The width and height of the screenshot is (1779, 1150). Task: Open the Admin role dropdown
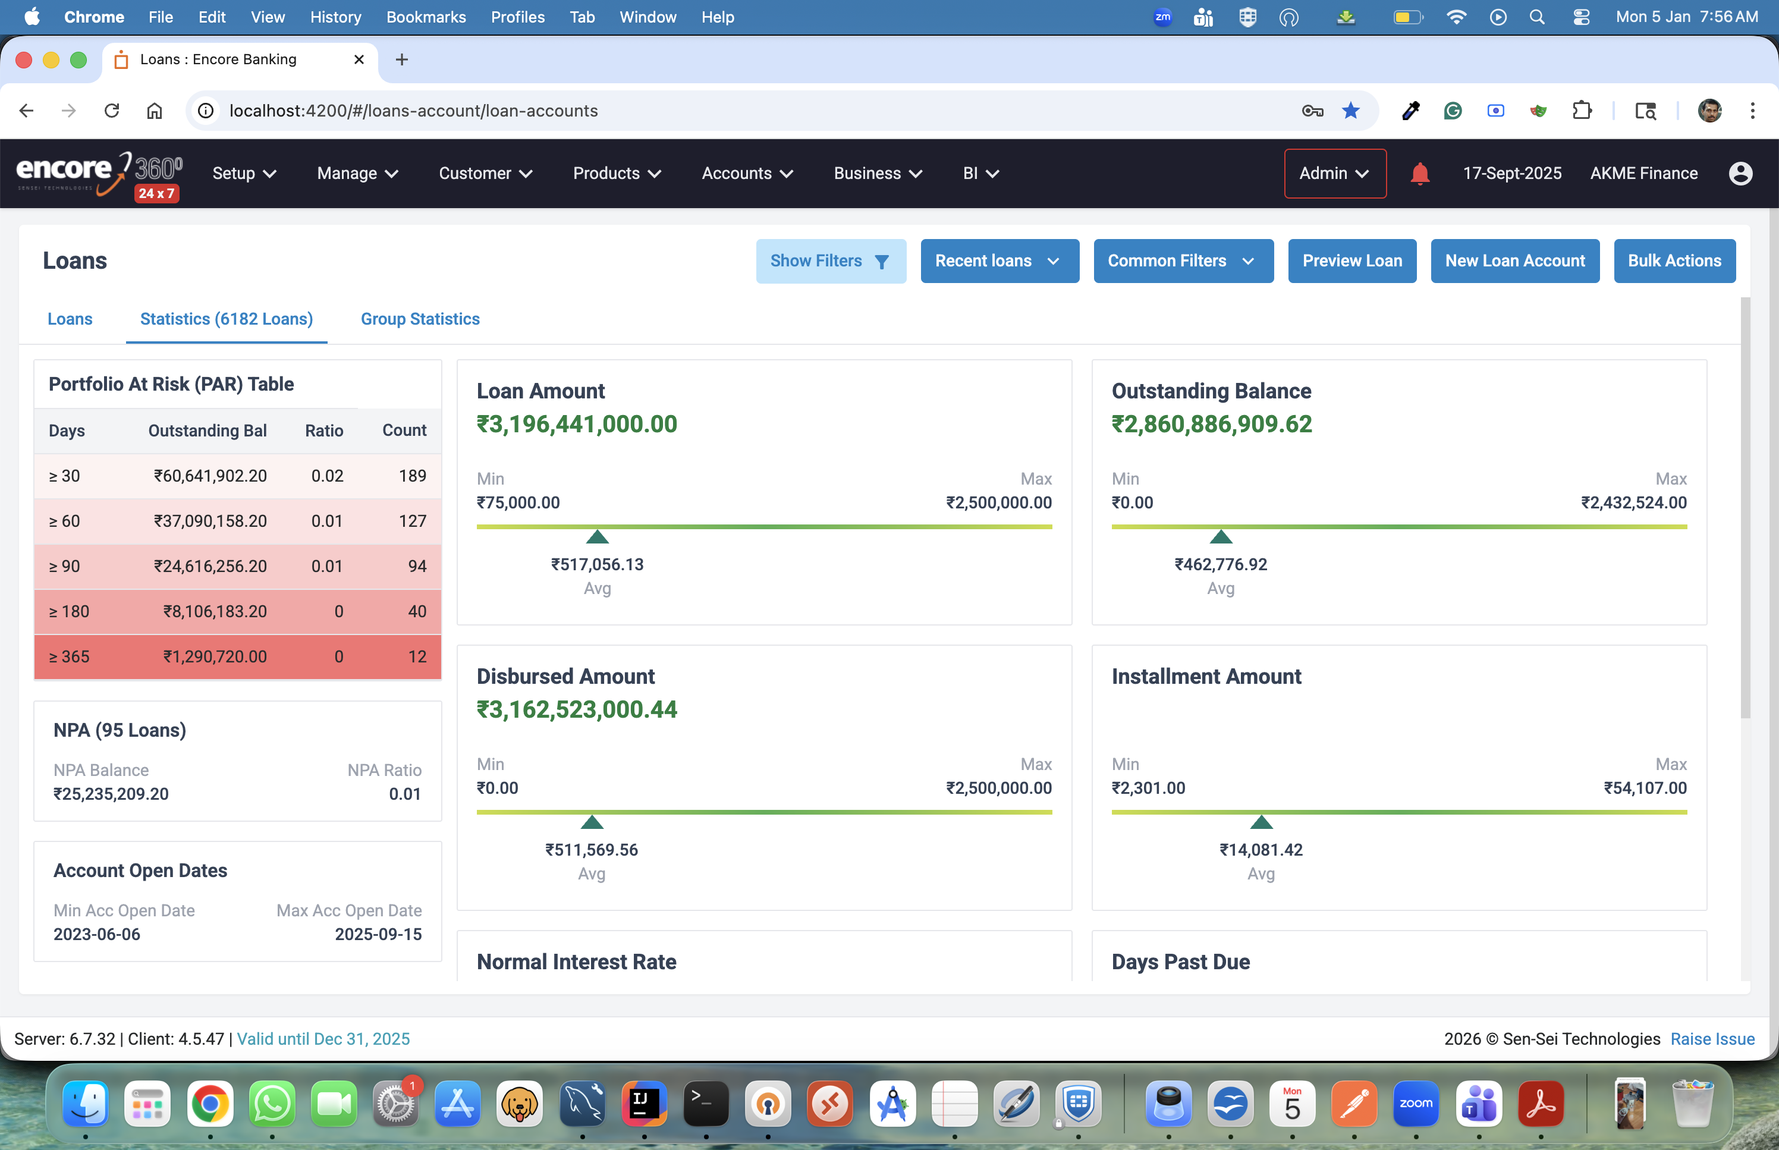(1334, 173)
